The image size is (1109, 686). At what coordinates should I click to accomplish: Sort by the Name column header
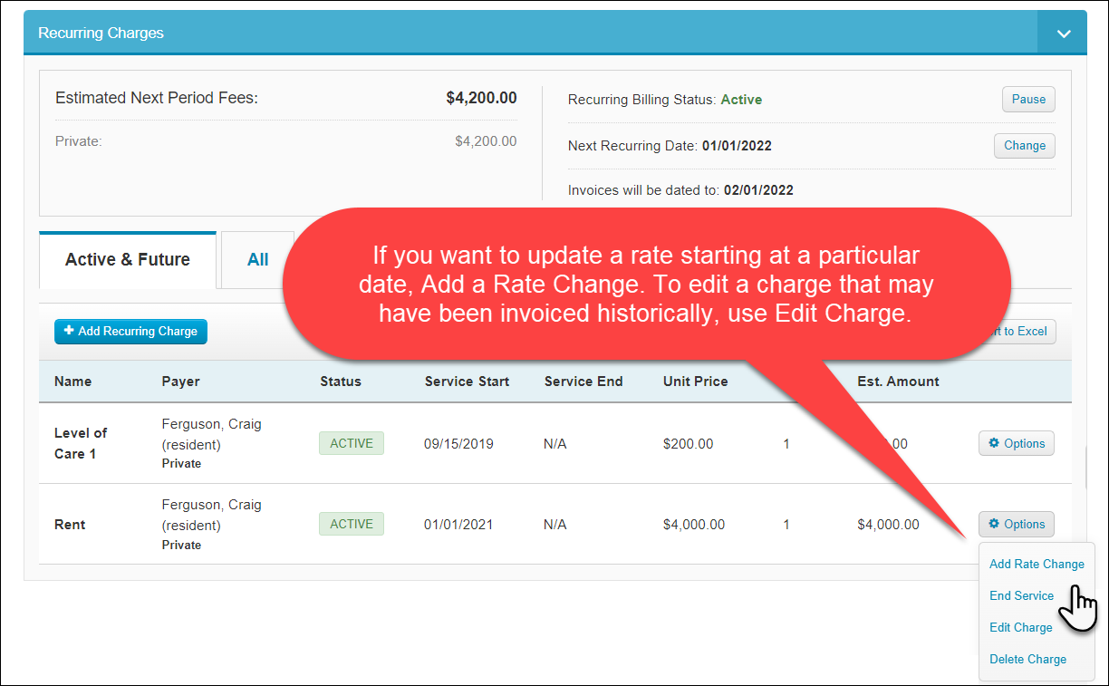click(72, 382)
